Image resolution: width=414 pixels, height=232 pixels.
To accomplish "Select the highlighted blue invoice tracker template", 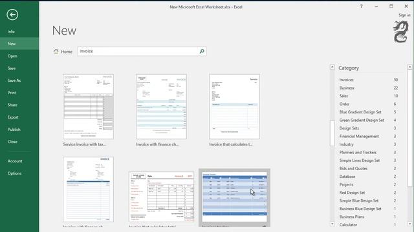I will pos(234,197).
